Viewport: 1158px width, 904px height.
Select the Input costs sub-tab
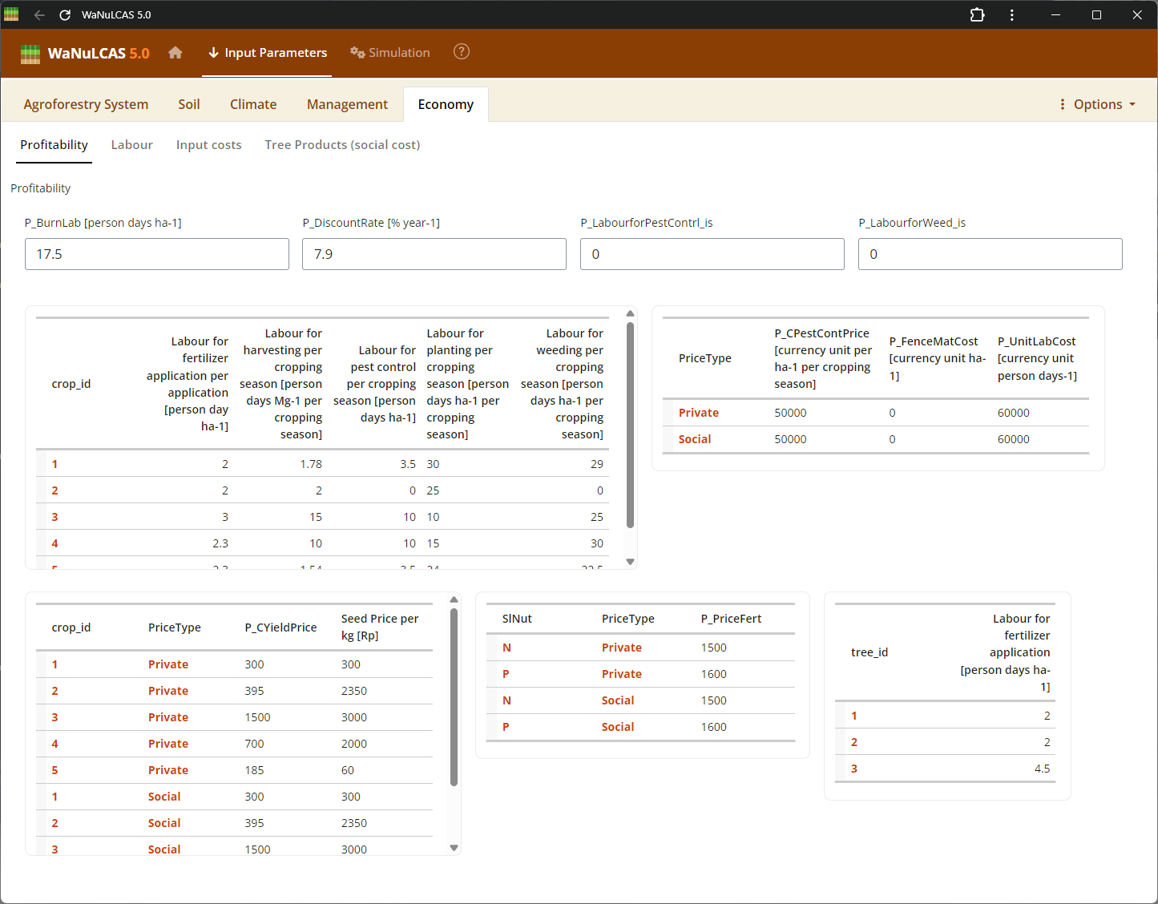(208, 145)
